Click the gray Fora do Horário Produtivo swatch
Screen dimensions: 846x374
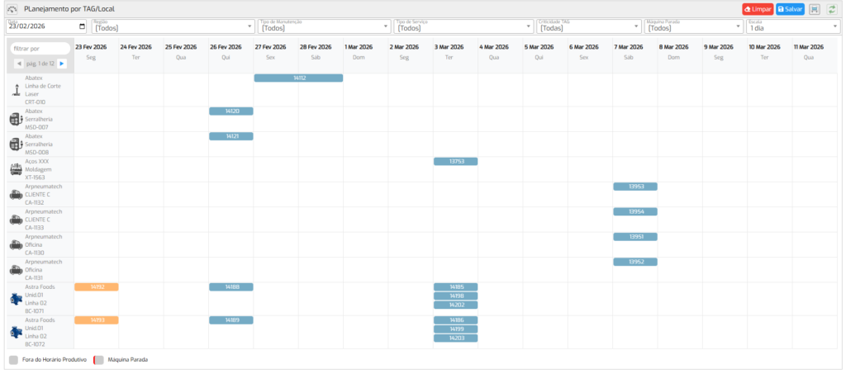click(13, 360)
